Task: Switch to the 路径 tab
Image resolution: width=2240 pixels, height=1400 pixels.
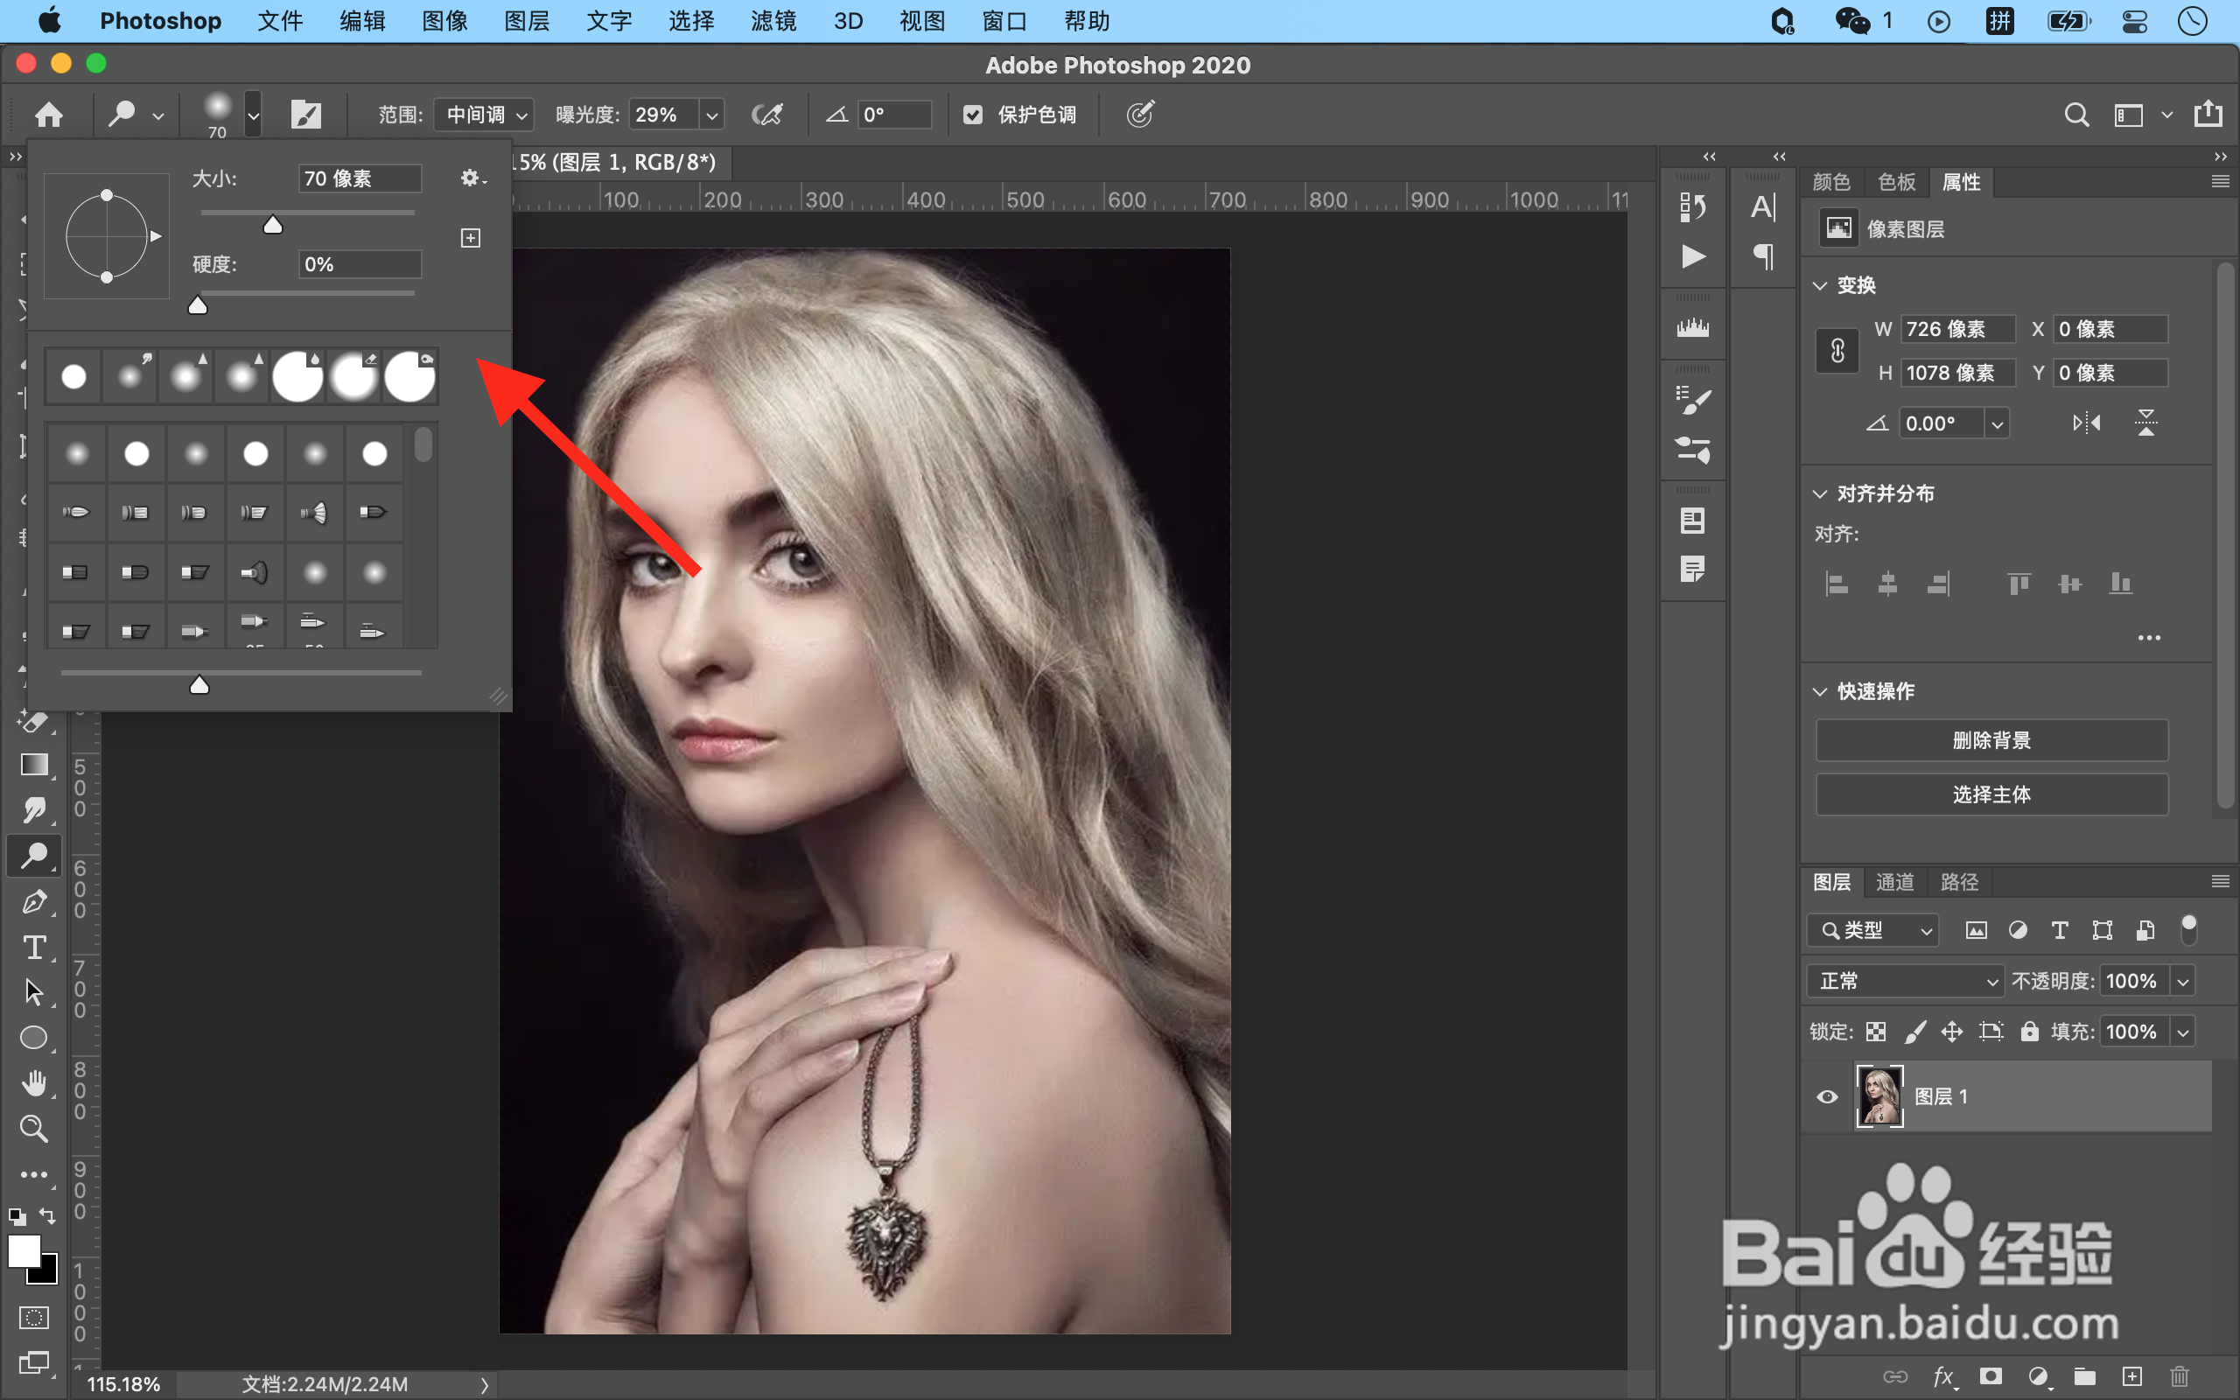Action: [x=1959, y=882]
